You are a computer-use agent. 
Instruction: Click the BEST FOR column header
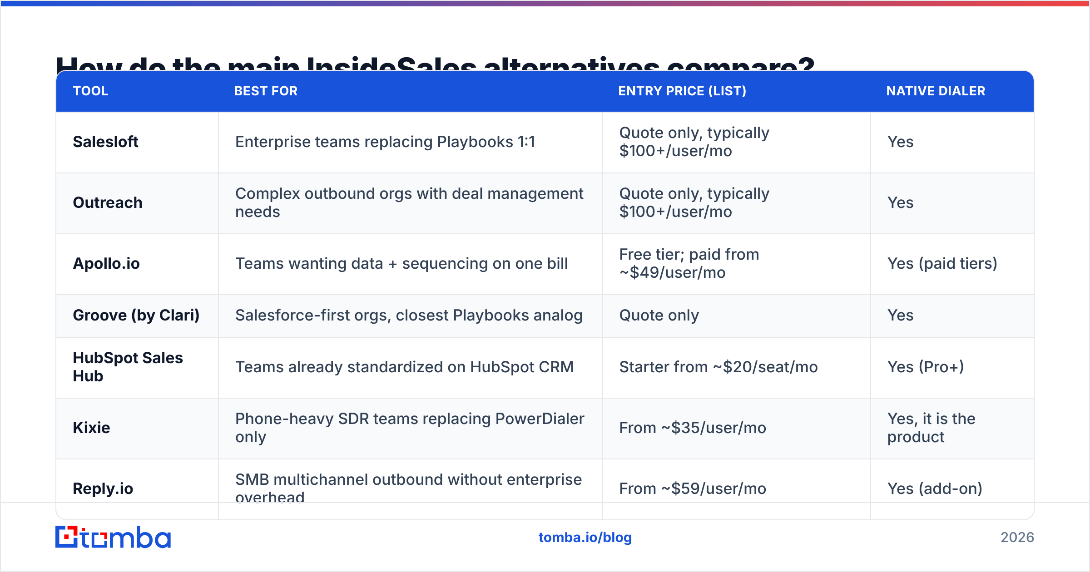tap(266, 91)
